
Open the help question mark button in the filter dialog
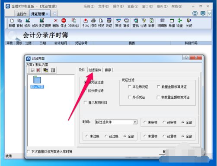click(x=186, y=57)
